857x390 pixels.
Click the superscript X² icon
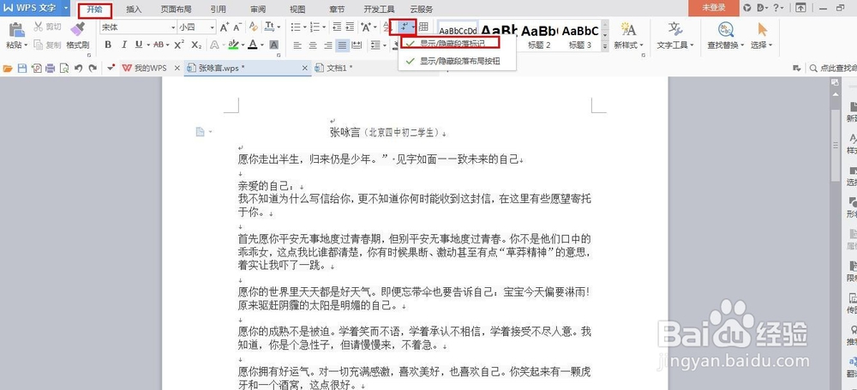point(179,45)
